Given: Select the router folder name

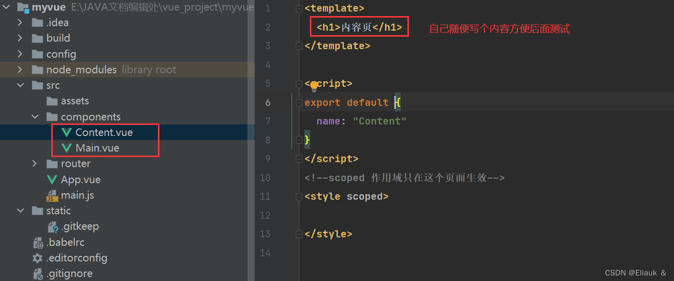Looking at the screenshot, I should 76,164.
